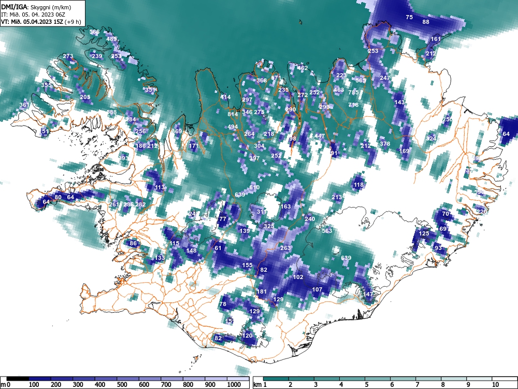Click the visibility value 311
The height and width of the screenshot is (389, 518).
pyautogui.click(x=261, y=212)
